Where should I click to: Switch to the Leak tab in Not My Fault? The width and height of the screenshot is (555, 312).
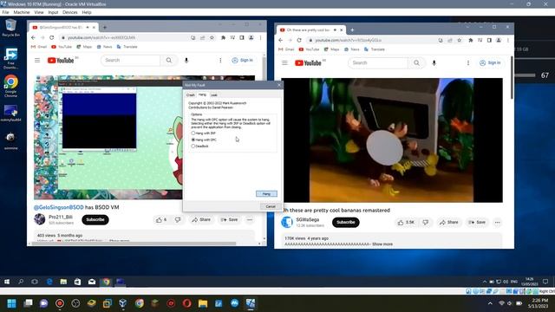pyautogui.click(x=214, y=94)
